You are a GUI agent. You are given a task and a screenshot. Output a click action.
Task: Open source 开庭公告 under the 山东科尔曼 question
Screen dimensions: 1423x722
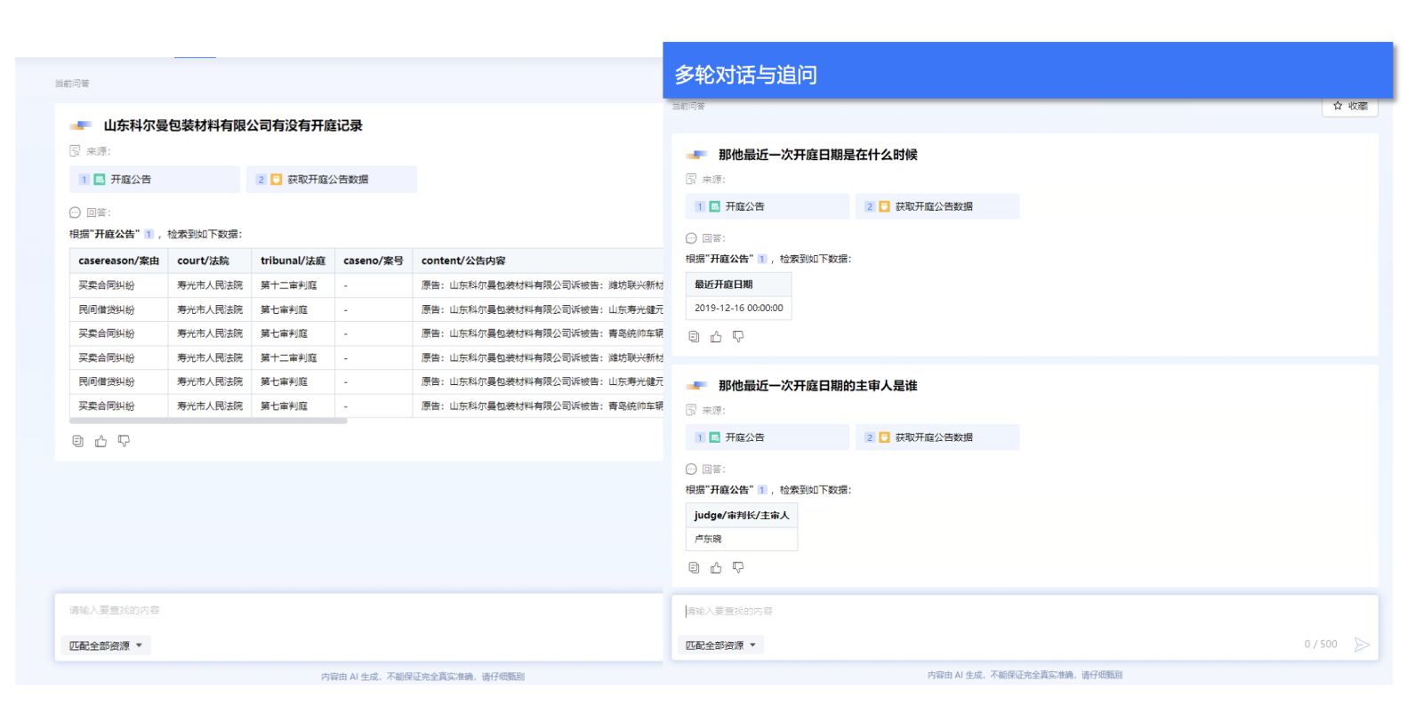(x=155, y=180)
